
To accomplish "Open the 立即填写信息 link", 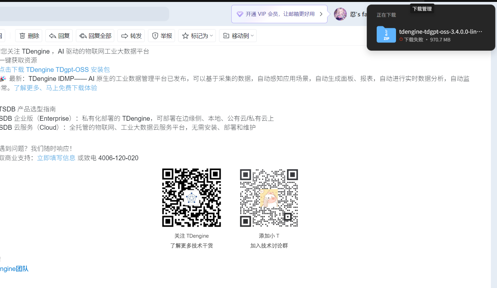I will tap(56, 158).
